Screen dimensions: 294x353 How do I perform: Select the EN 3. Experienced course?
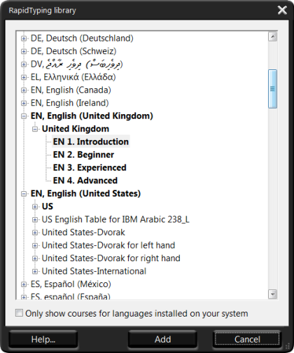click(x=90, y=167)
